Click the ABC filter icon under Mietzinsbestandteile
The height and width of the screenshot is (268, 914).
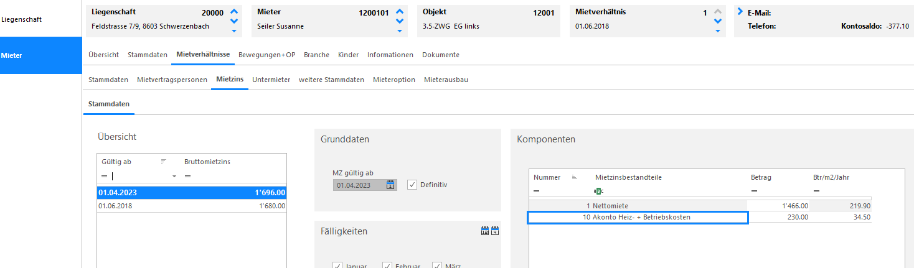click(x=599, y=191)
